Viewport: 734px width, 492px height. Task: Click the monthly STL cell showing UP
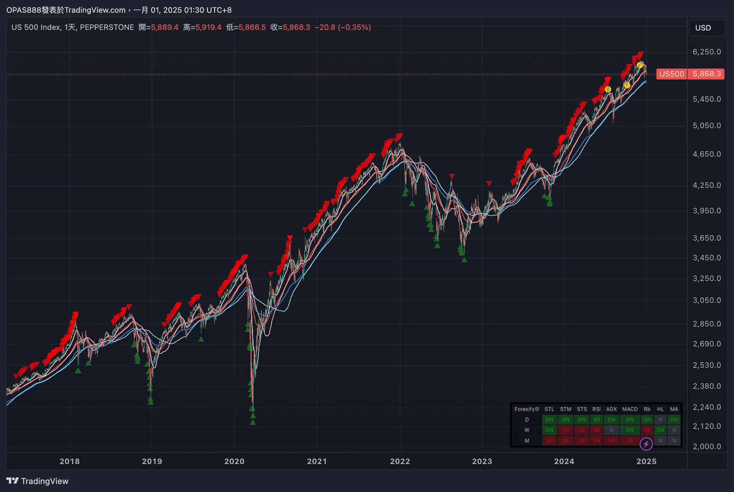tap(549, 441)
